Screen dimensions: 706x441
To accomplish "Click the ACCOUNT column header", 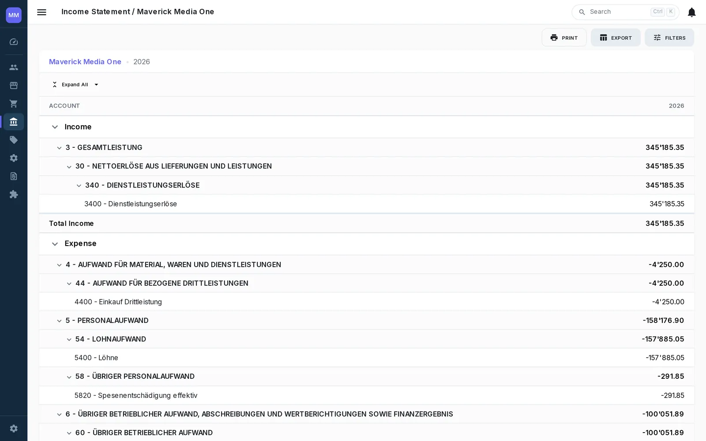I will point(64,106).
